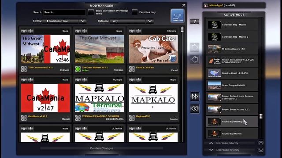The width and height of the screenshot is (282, 158).
Task: Open the Steam Workshop button
Action: [x=177, y=16]
